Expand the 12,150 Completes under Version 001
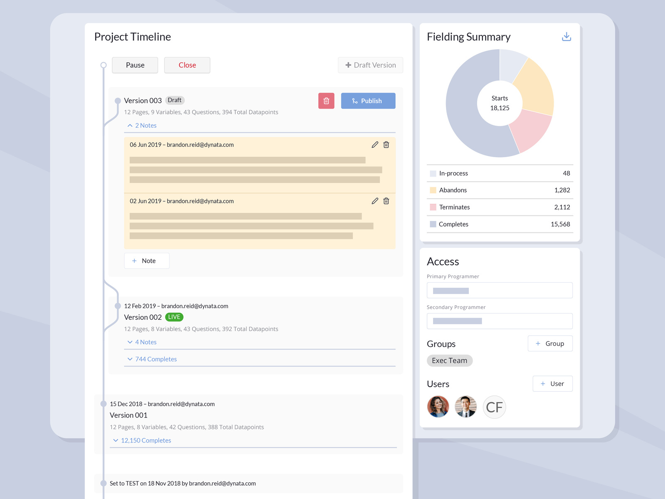665x499 pixels. pos(142,440)
